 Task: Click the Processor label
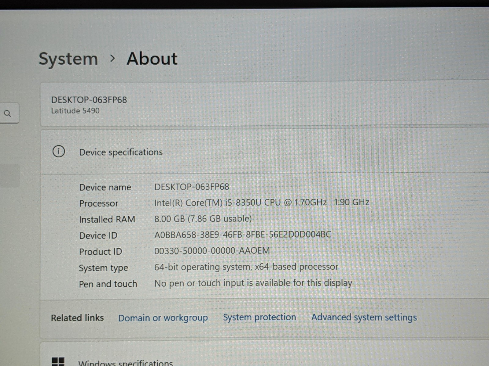99,203
